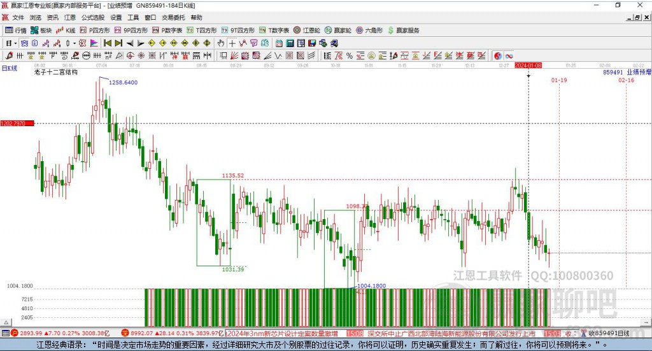Open the 江恩轮 Gann wheel tool
Screen dimensions: 652x351
coord(308,30)
